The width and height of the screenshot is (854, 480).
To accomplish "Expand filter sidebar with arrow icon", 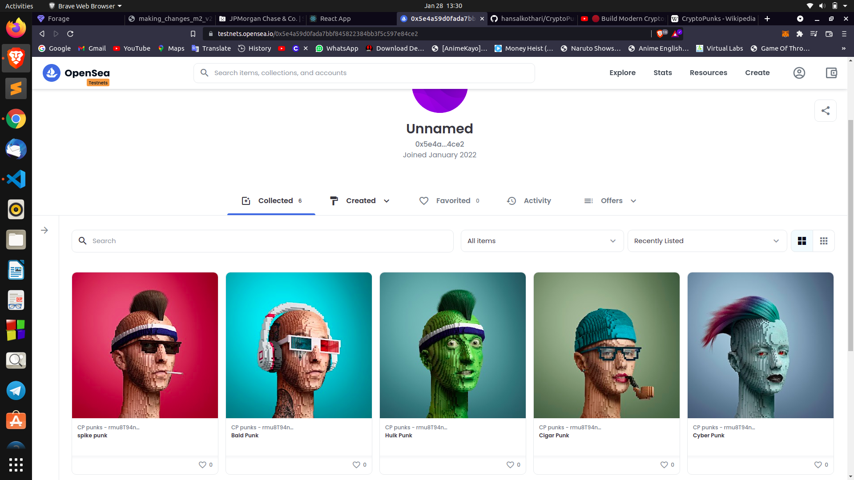I will point(44,230).
